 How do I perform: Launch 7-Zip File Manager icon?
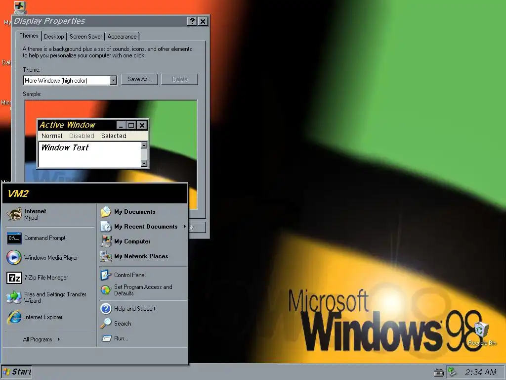coord(14,278)
